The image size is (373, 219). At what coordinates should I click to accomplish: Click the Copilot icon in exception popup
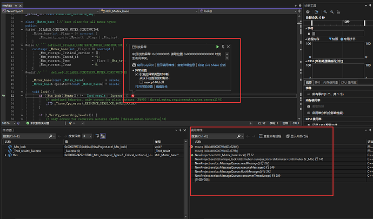(x=134, y=65)
